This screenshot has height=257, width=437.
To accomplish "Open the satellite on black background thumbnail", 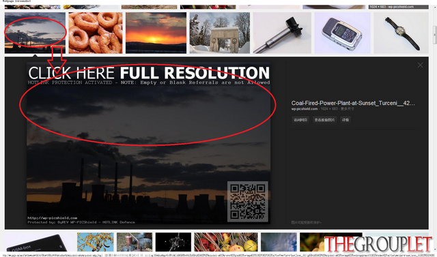I will (x=173, y=242).
